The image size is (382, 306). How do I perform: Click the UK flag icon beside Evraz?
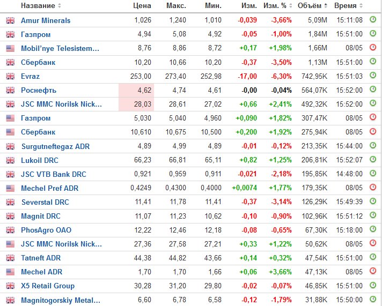pyautogui.click(x=10, y=76)
